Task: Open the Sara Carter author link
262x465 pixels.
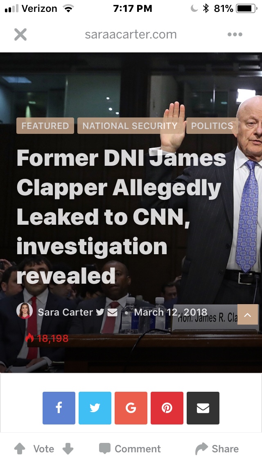Action: tap(65, 312)
